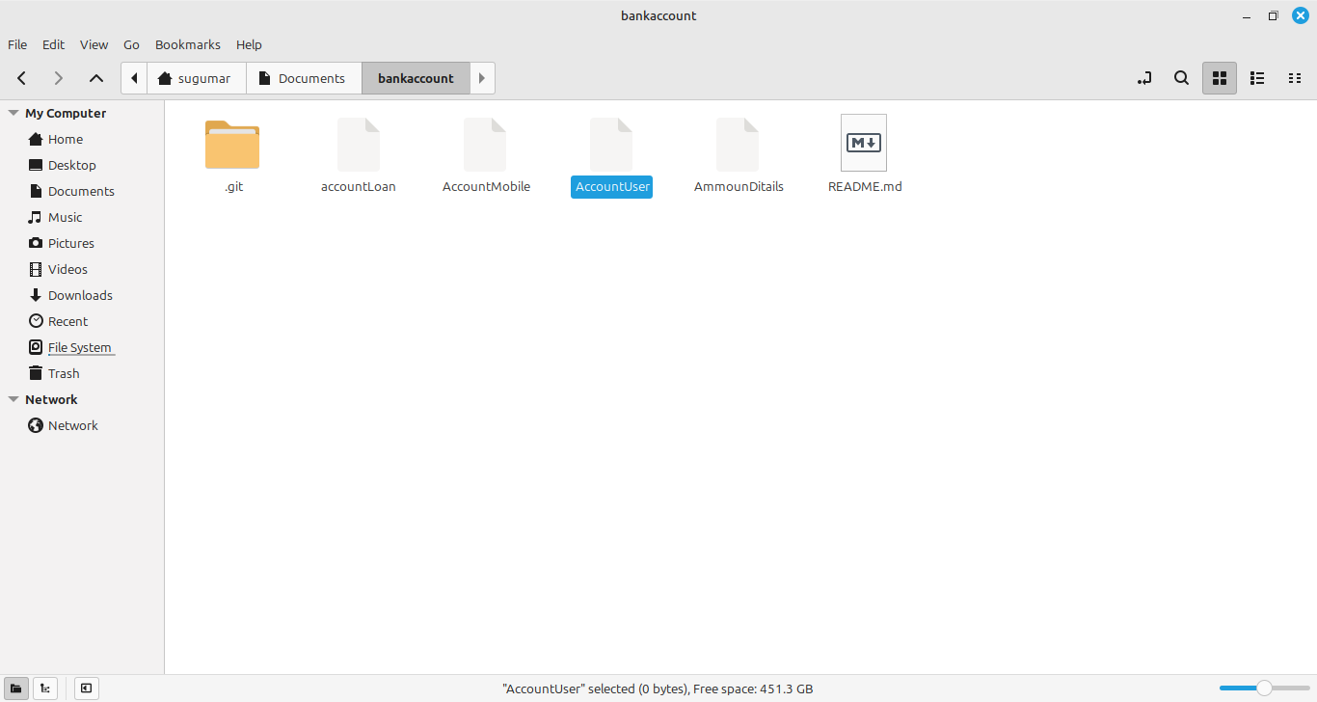Screen dimensions: 1317x702
Task: Select the AmmounDitails file icon
Action: [x=738, y=145]
